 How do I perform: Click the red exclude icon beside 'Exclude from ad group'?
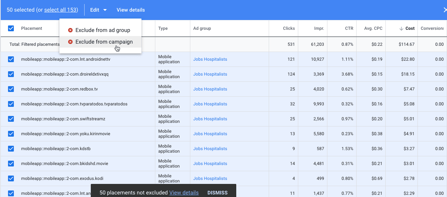click(x=70, y=30)
